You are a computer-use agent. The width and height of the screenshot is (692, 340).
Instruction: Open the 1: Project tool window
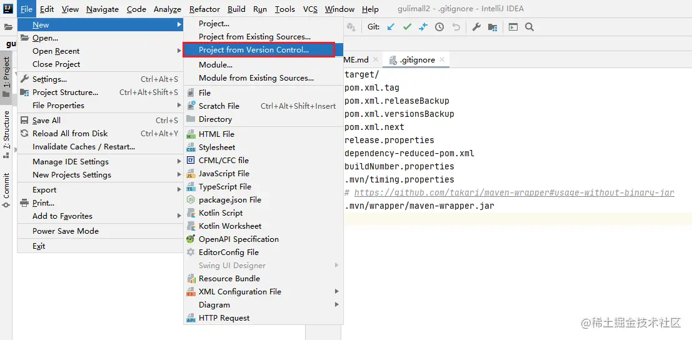click(x=6, y=76)
